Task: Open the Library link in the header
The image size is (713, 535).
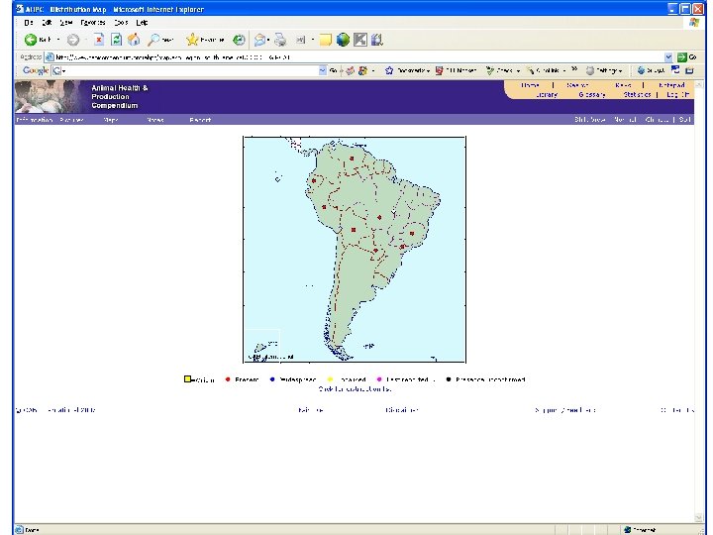Action: [546, 95]
